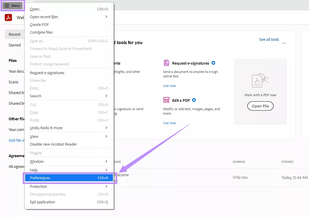Select the Request e-signatures tool icon
This screenshot has height=217, width=309.
166,63
